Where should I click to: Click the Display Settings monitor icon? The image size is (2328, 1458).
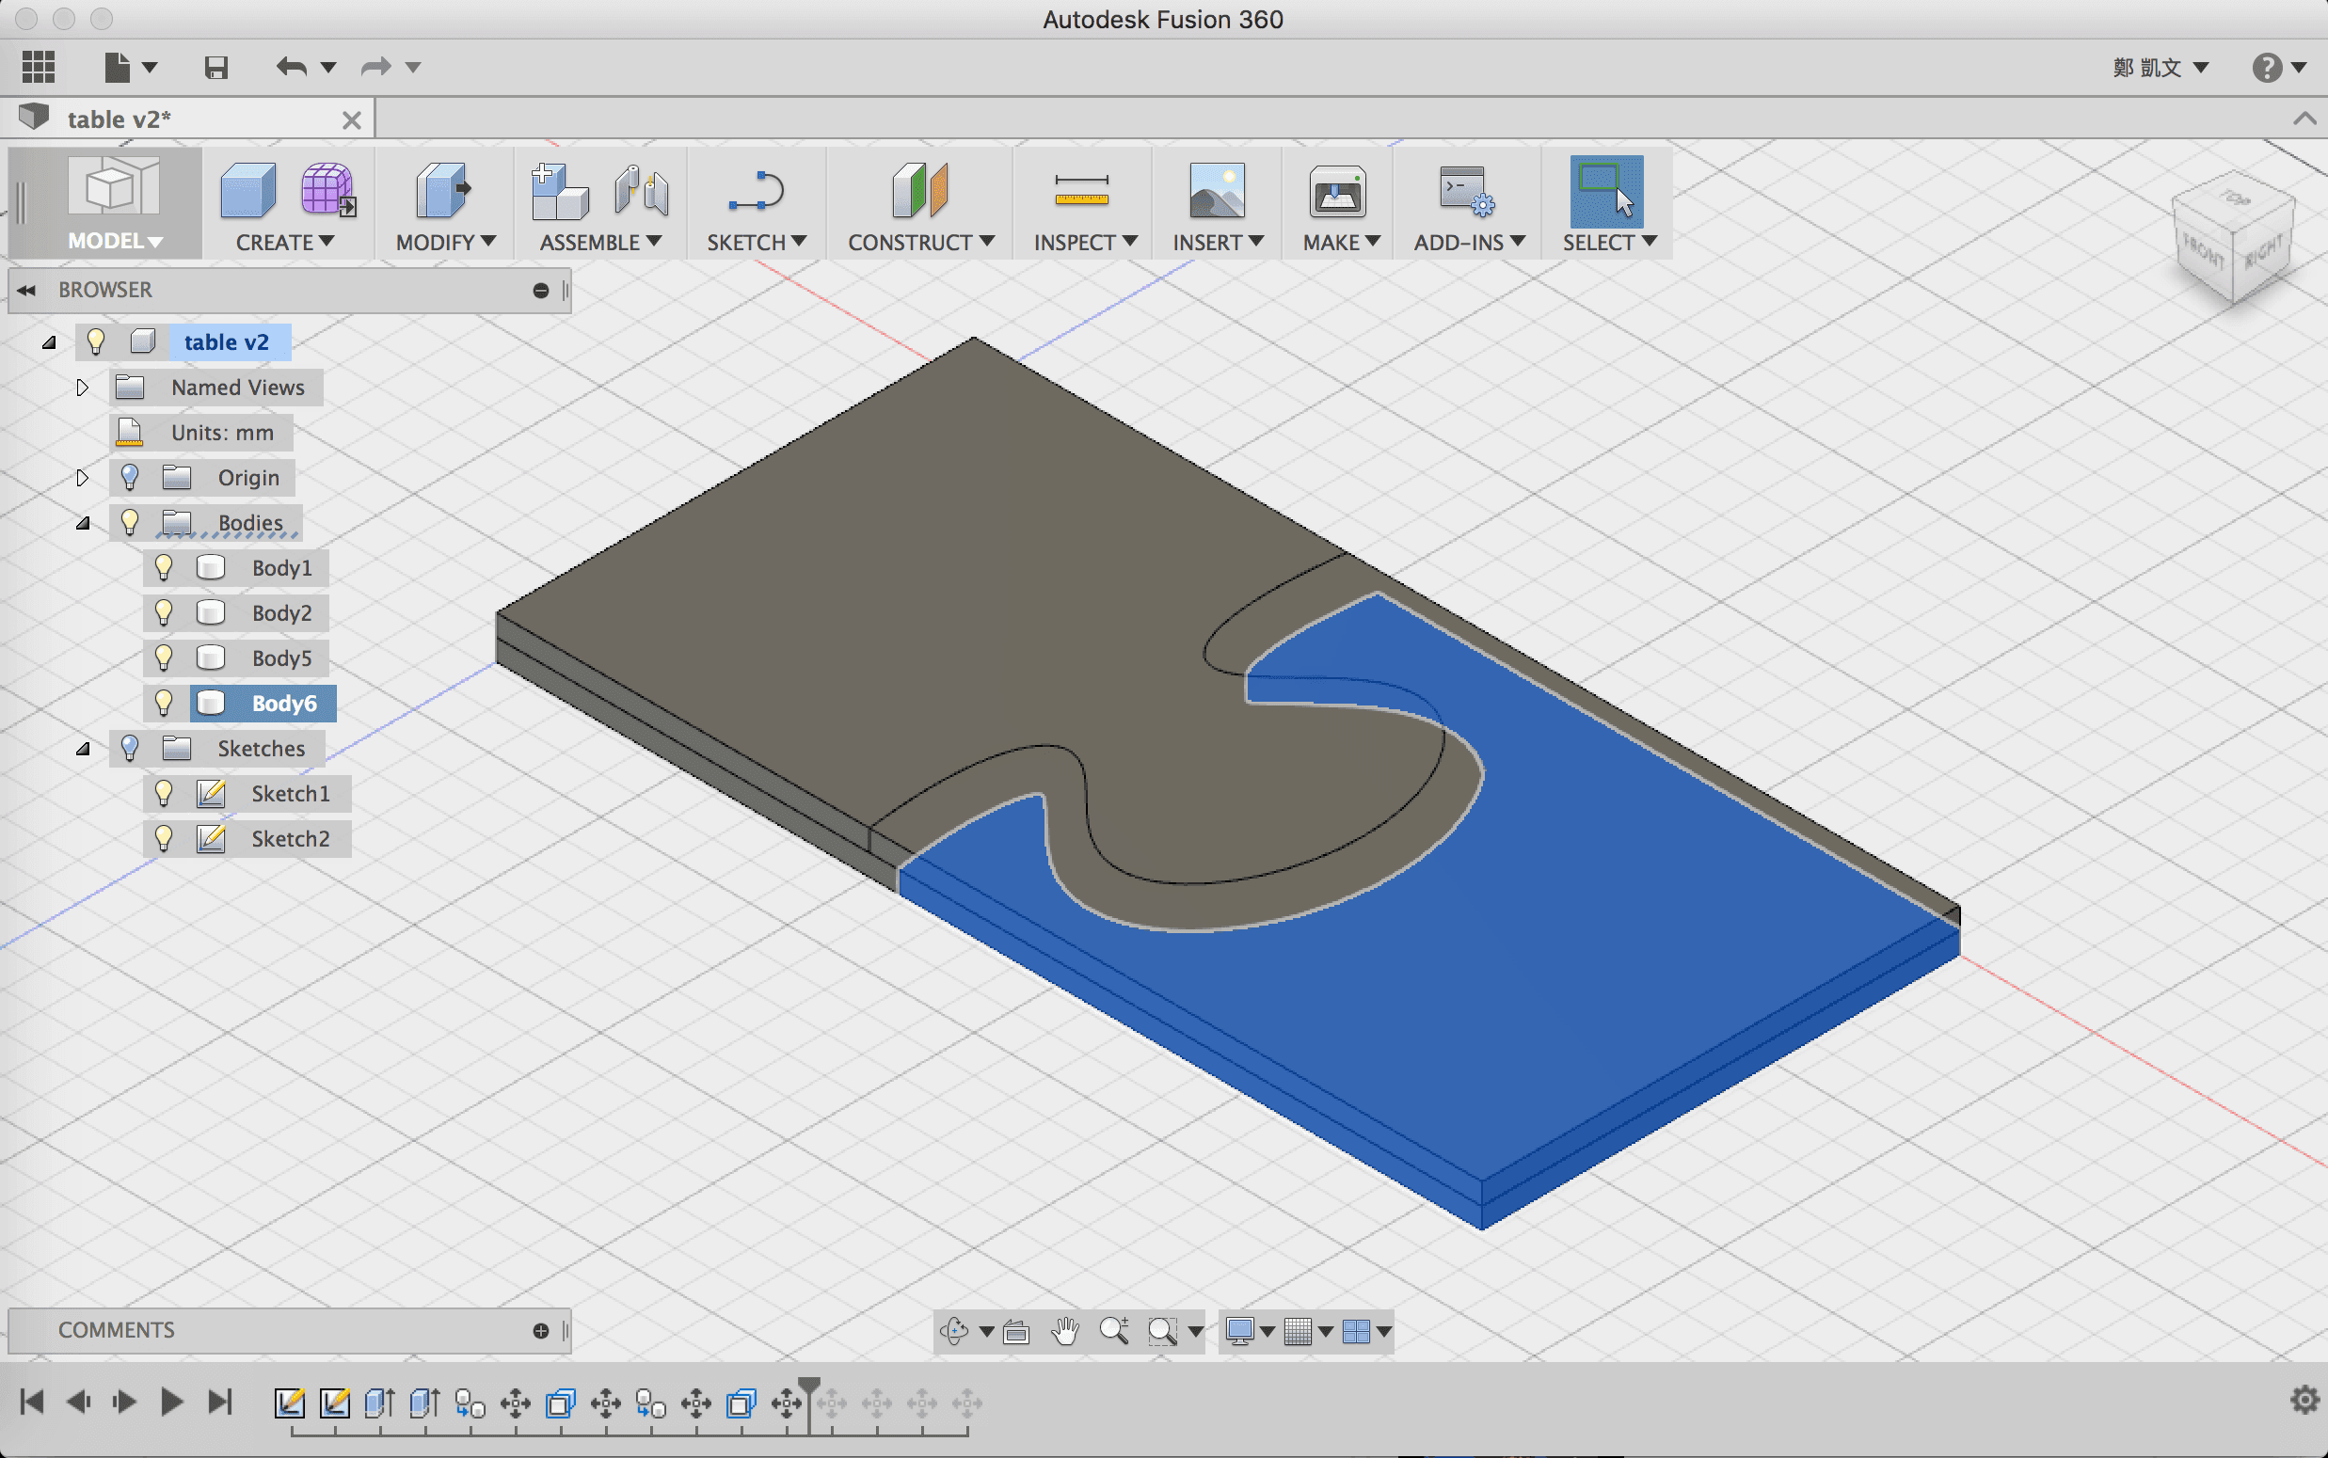point(1239,1332)
